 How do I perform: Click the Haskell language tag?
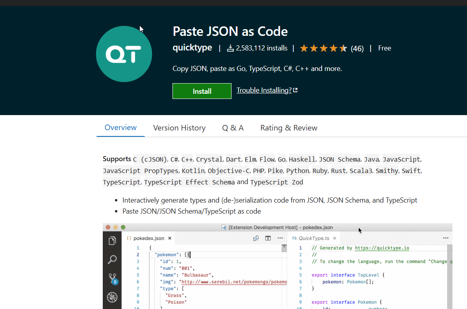(x=302, y=159)
